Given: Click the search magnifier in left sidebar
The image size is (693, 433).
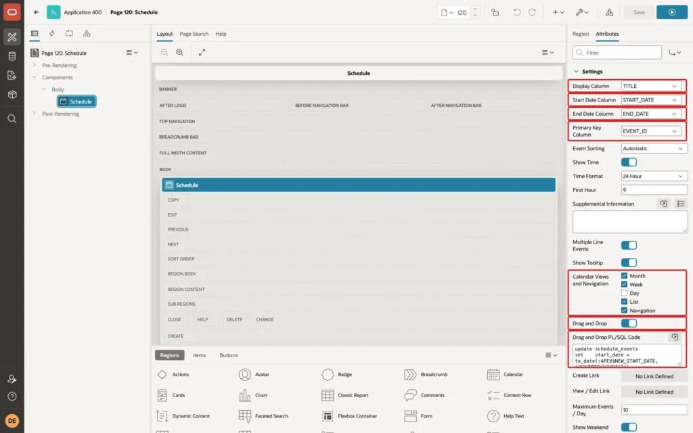Looking at the screenshot, I should [12, 119].
